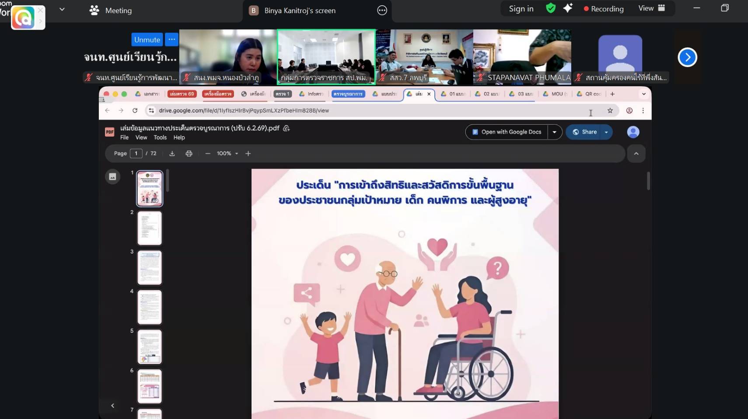Viewport: 748px width, 419px height.
Task: Select page 3 thumbnail in sidebar
Action: (150, 268)
